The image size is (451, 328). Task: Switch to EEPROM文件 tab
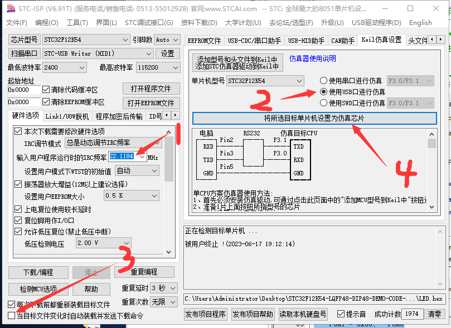pos(204,41)
